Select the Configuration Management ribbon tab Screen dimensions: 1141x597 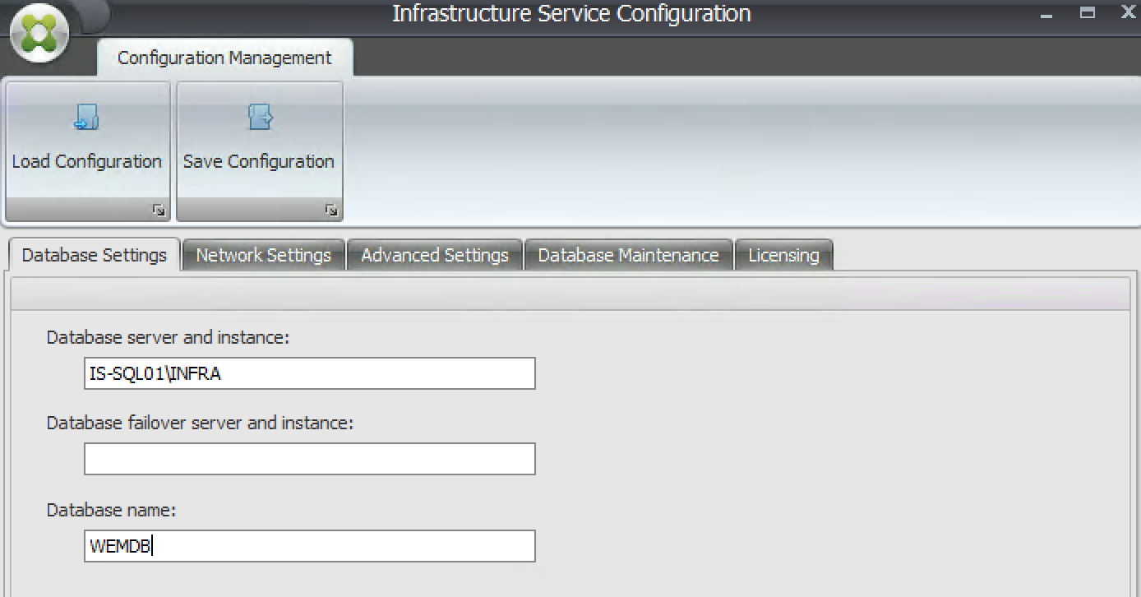click(x=224, y=58)
